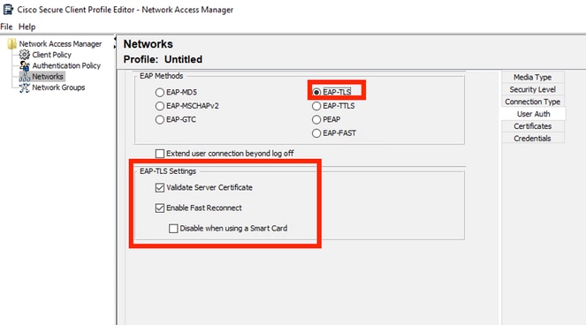Switch to the Connection Type tab

(x=533, y=102)
